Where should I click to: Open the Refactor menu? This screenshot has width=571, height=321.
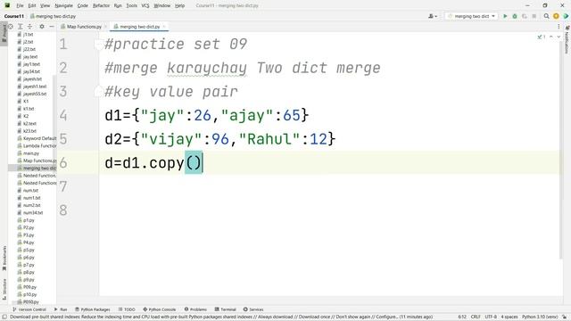click(x=101, y=6)
